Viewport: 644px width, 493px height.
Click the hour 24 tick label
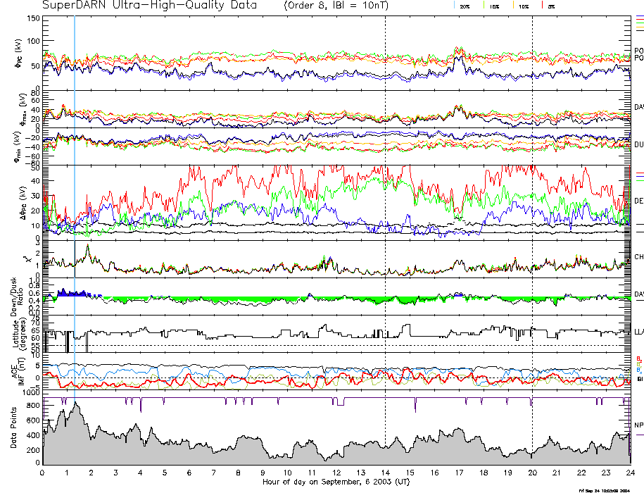click(x=630, y=473)
